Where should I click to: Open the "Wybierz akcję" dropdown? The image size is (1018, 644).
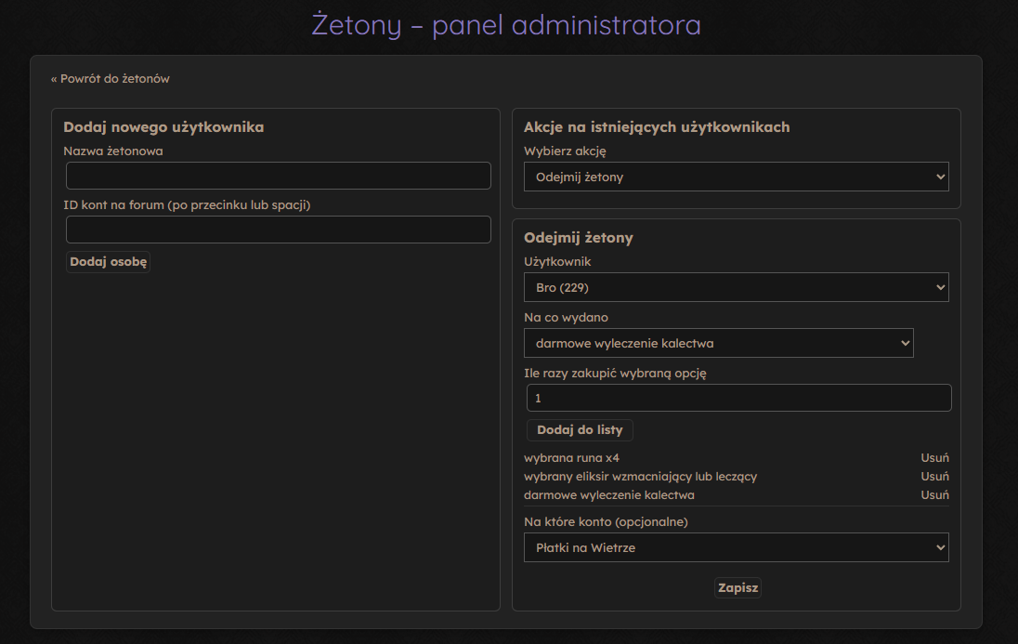736,177
